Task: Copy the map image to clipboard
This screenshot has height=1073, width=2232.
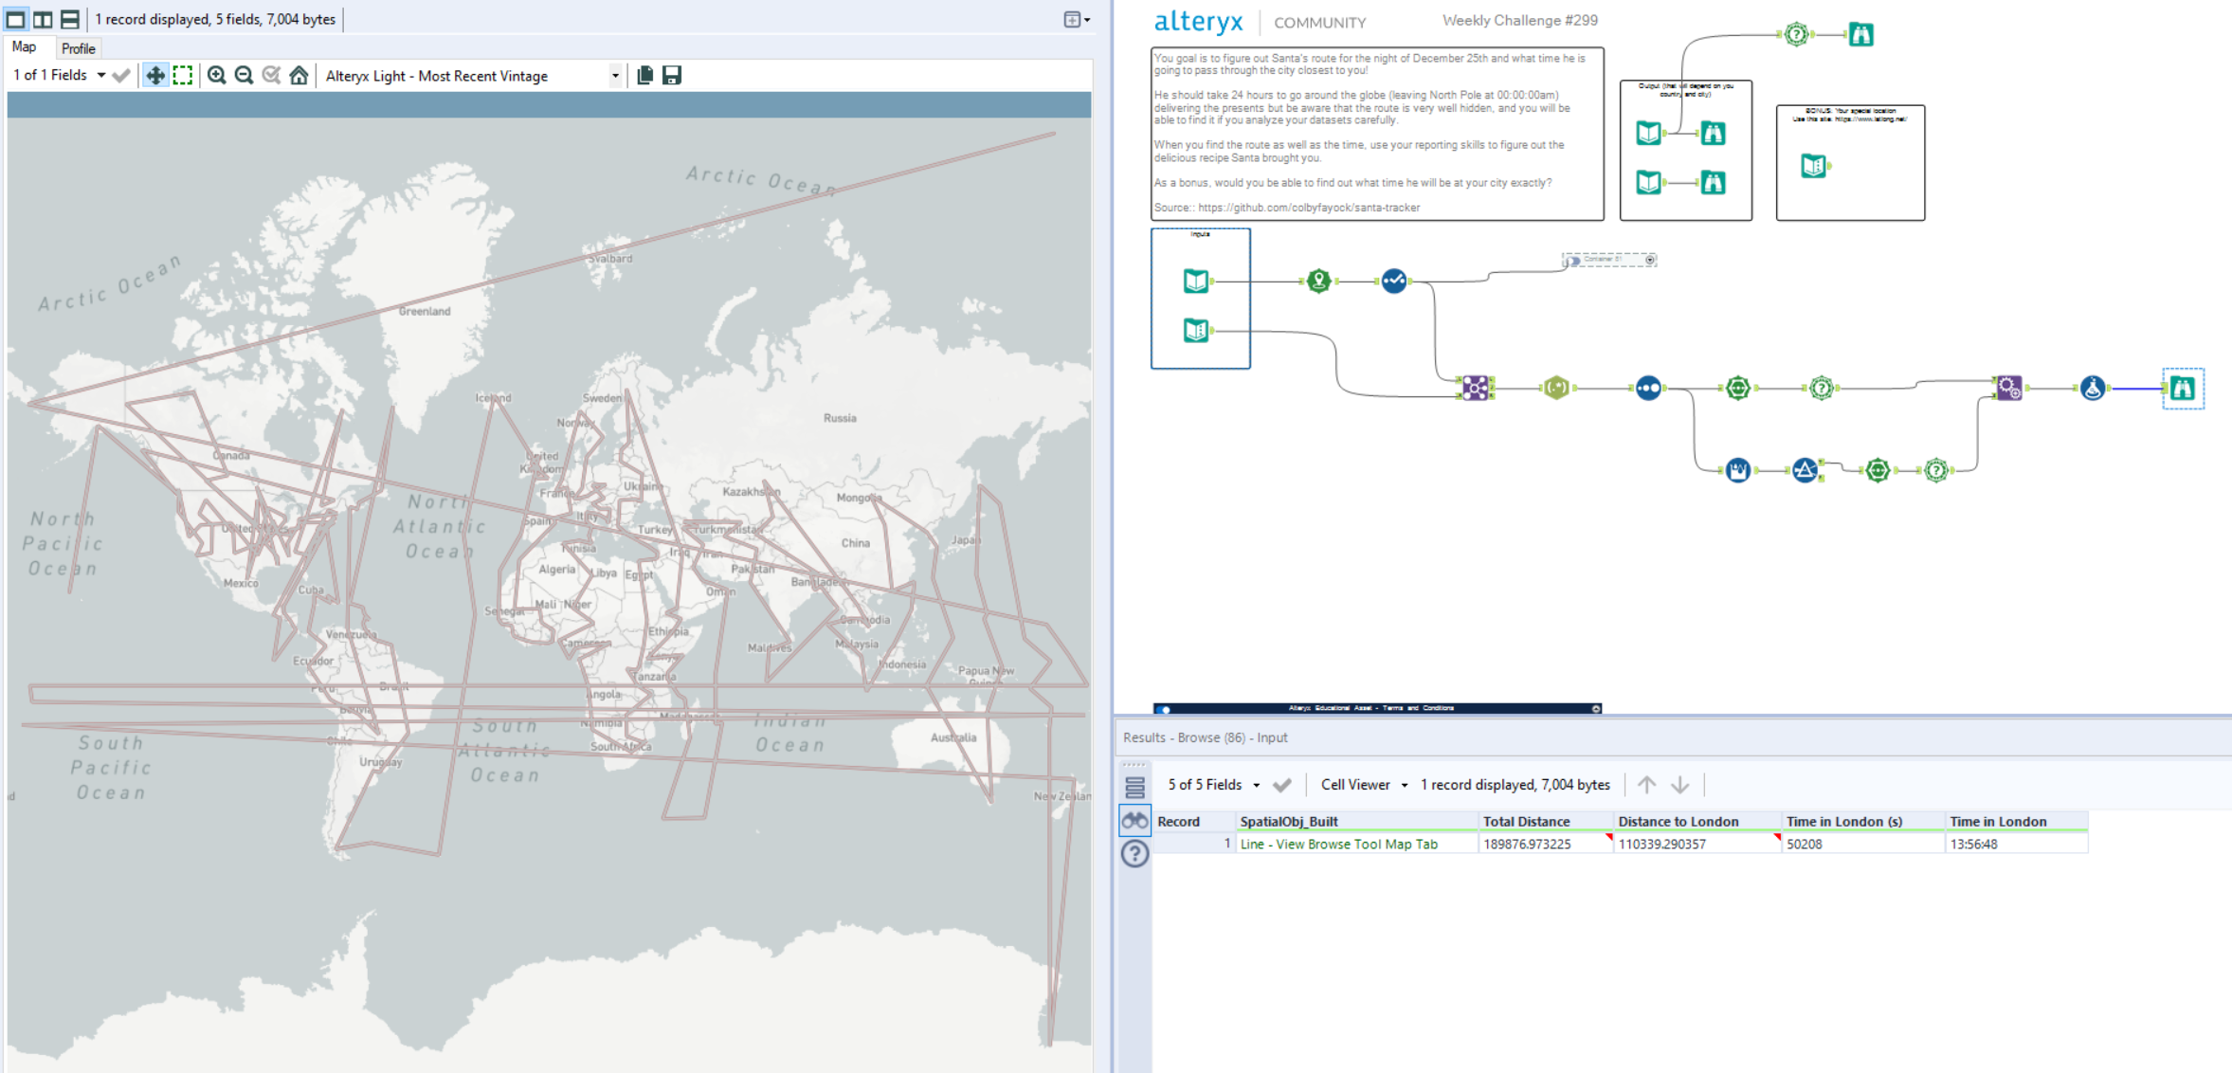Action: pyautogui.click(x=645, y=76)
